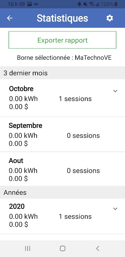Tap the muted sound status icon
Image resolution: width=125 pixels, height=257 pixels.
pos(85,4)
